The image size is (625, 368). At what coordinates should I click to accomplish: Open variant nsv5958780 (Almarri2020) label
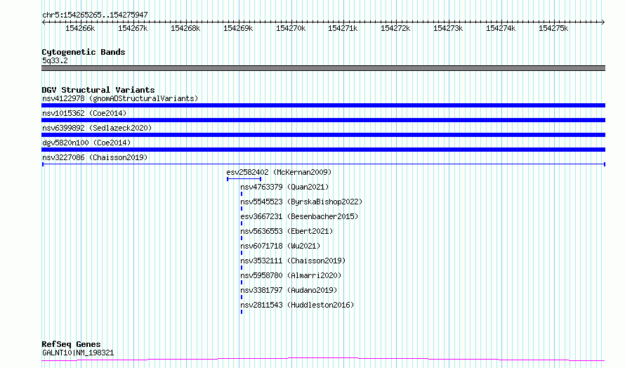click(x=291, y=275)
